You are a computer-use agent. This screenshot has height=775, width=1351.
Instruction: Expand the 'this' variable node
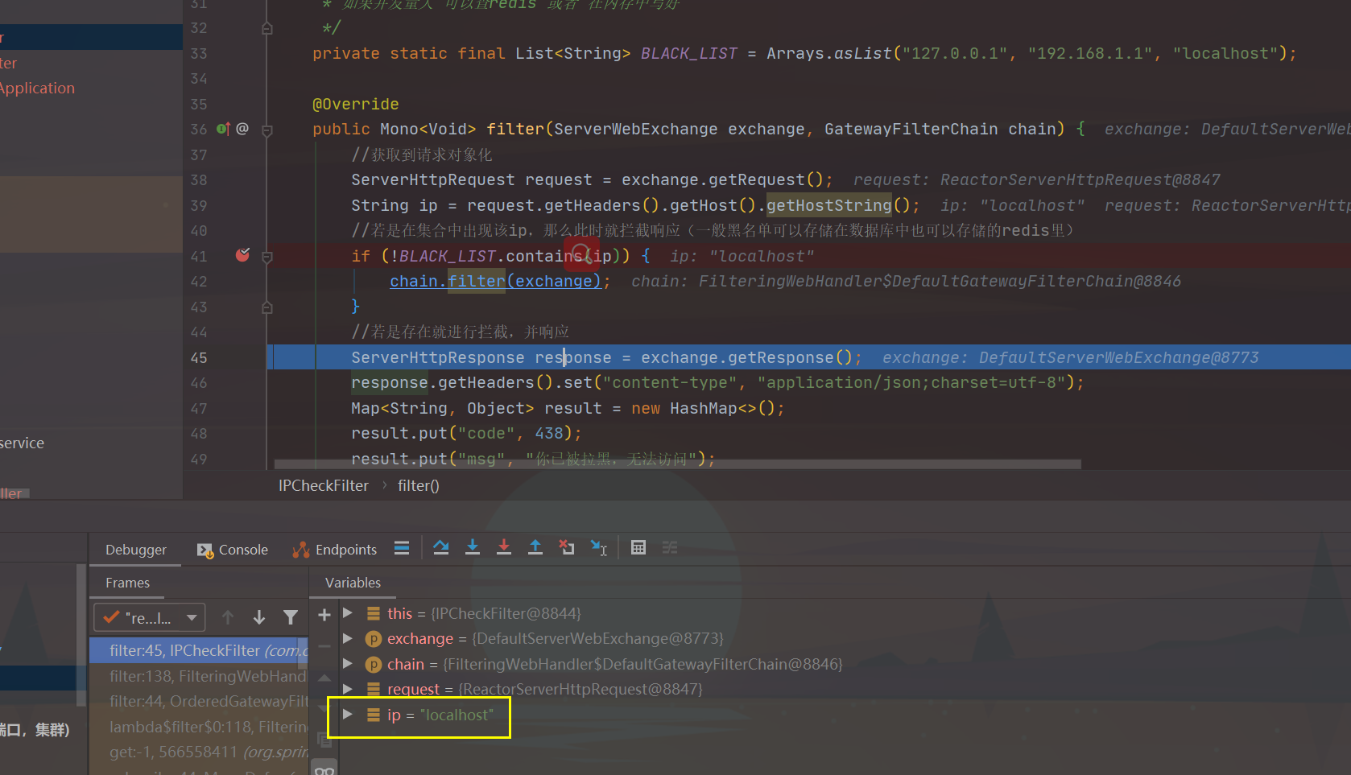click(348, 612)
